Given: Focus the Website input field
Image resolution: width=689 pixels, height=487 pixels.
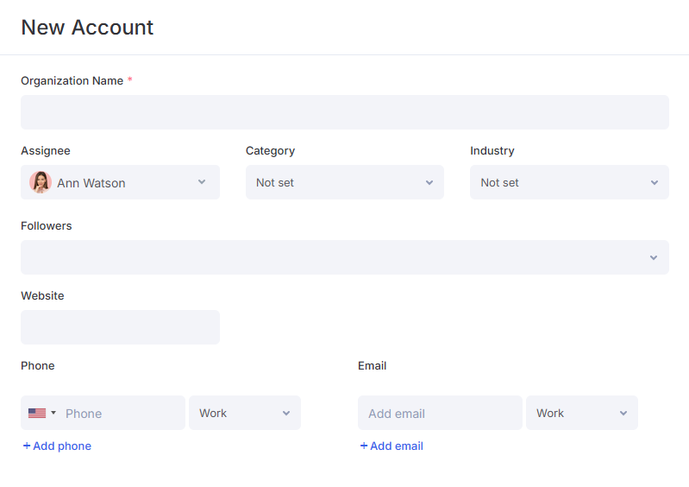Looking at the screenshot, I should click(x=120, y=327).
